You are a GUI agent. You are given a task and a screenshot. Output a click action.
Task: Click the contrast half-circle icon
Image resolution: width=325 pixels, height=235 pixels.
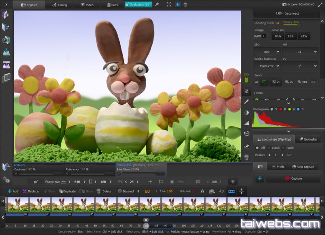coord(246,112)
